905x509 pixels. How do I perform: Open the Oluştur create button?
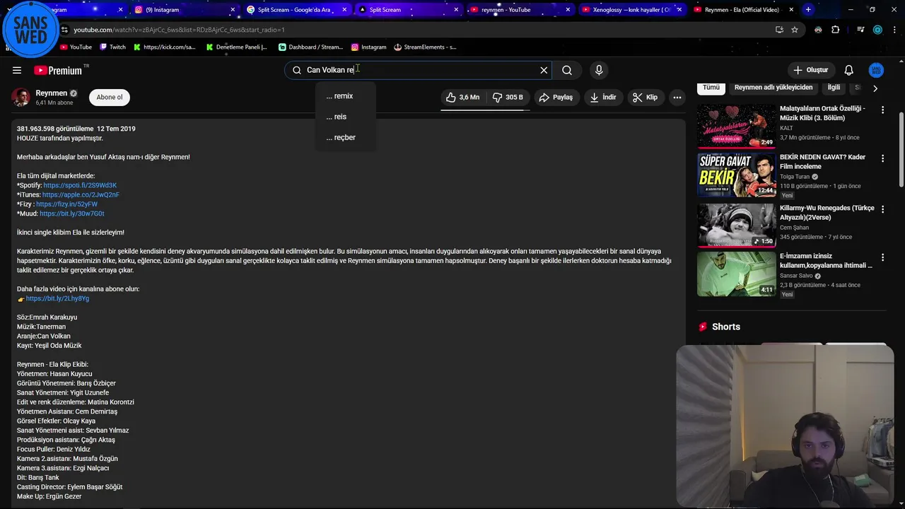[x=810, y=70]
